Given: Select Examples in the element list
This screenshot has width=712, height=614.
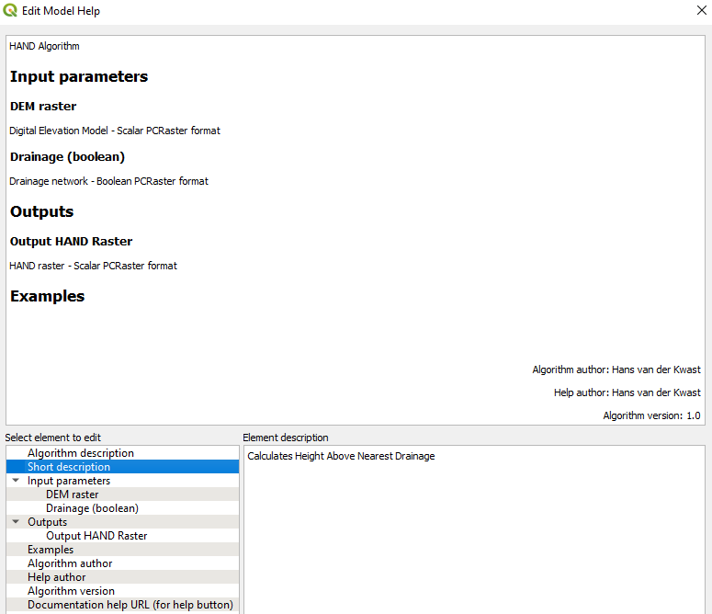Looking at the screenshot, I should click(x=51, y=550).
